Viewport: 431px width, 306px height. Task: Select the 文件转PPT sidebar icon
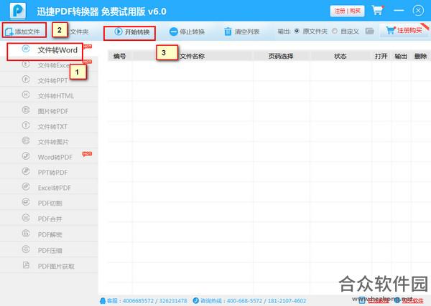coord(26,80)
